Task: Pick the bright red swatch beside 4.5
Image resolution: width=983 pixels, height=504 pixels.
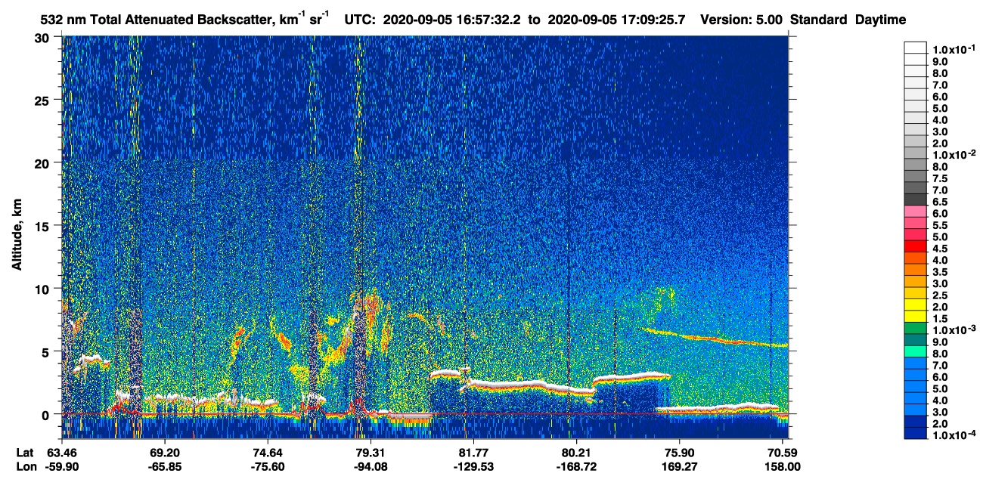Action: pyautogui.click(x=916, y=246)
